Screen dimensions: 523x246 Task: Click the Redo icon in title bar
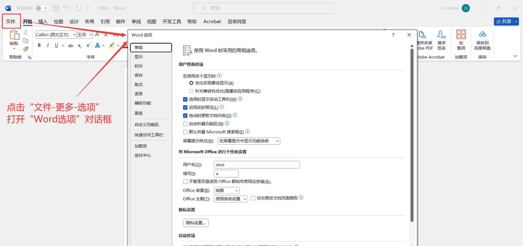[78, 8]
